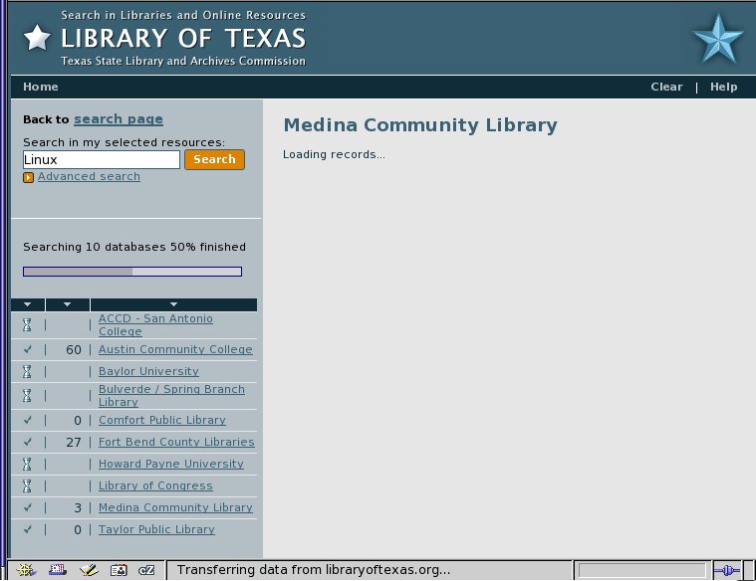This screenshot has width=756, height=581.
Task: Sort by result count column arrow
Action: (67, 304)
